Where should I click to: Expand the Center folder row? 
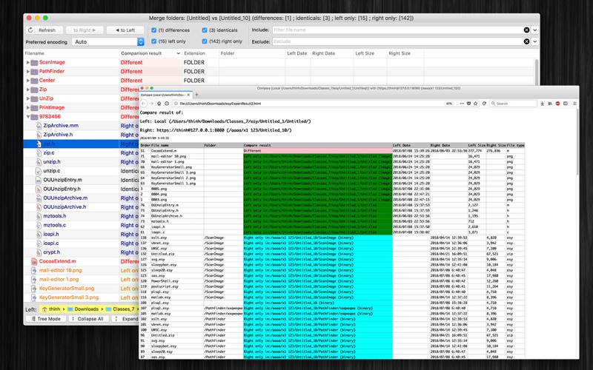coord(27,81)
